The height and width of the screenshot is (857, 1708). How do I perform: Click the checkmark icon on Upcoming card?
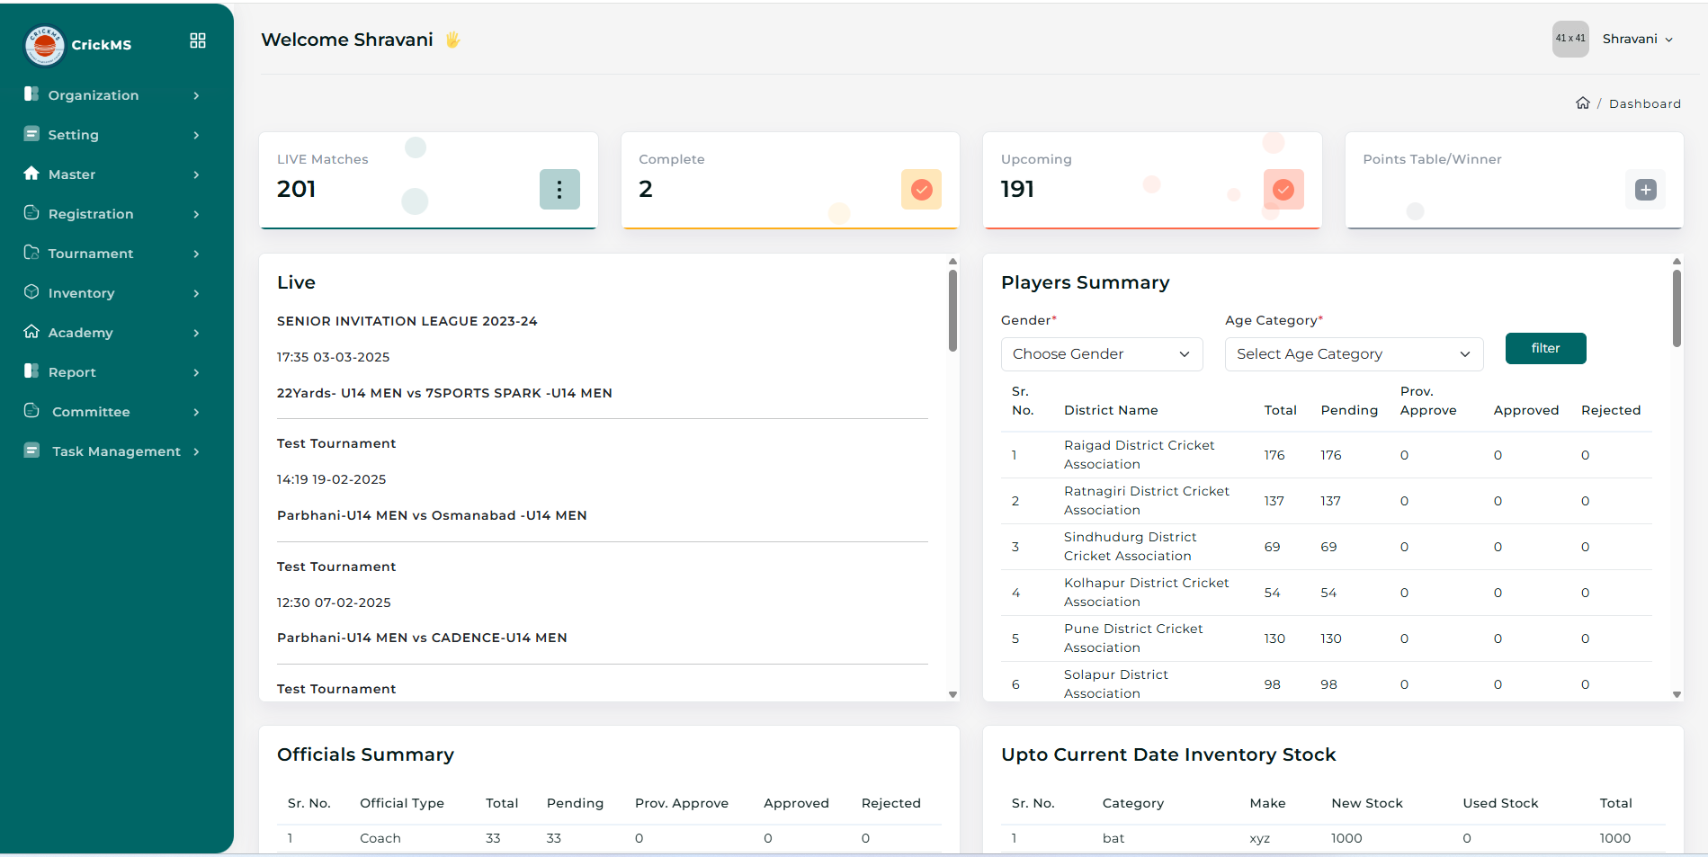pos(1283,190)
